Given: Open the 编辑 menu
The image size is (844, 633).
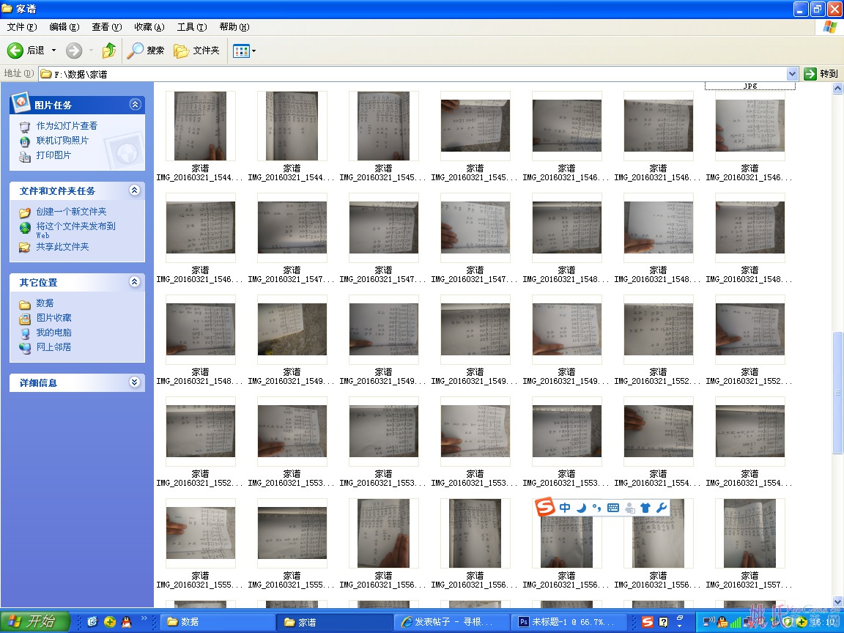Looking at the screenshot, I should coord(64,27).
